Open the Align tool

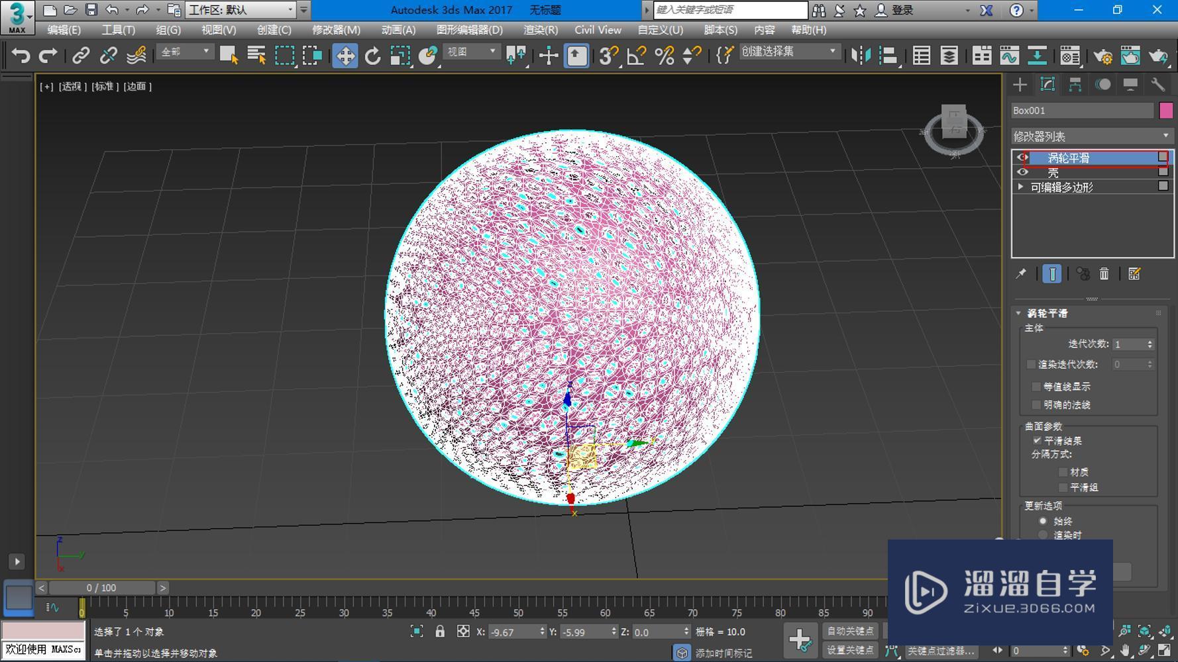[x=888, y=56]
